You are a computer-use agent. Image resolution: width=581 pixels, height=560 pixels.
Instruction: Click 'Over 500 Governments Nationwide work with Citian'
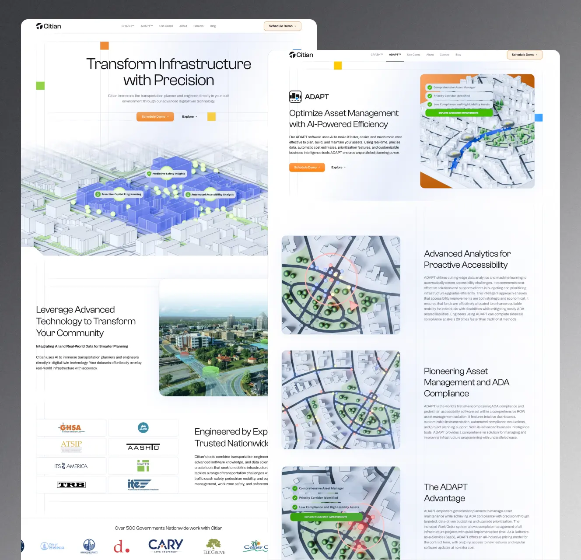(168, 528)
